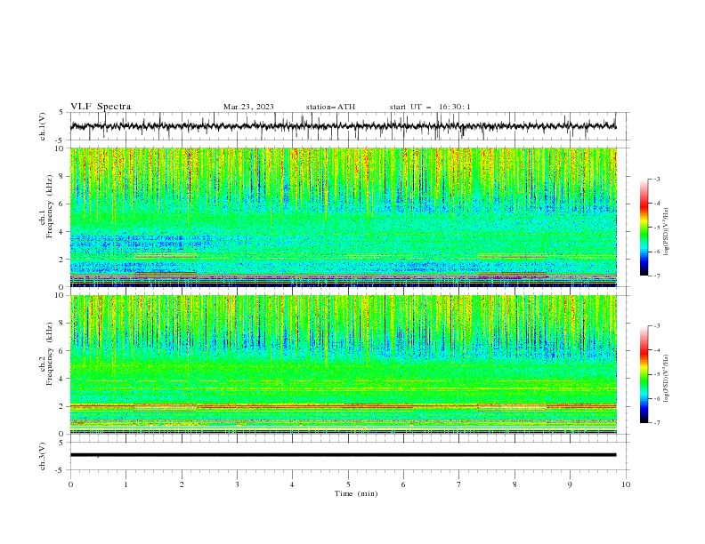Click inside the ch.1 spectrogram panel
Screen dimensions: 705x544
tap(343, 217)
